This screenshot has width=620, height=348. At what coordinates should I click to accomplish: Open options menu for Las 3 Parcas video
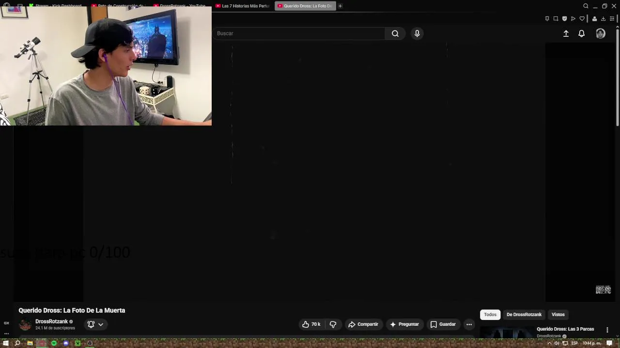tap(607, 330)
